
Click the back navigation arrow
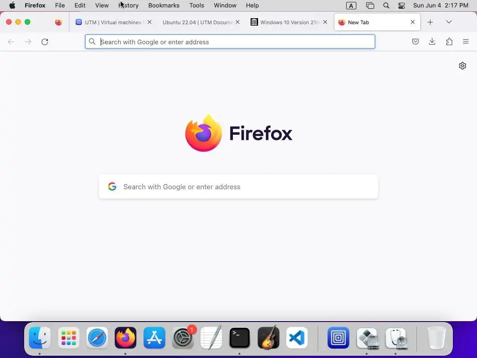point(11,41)
